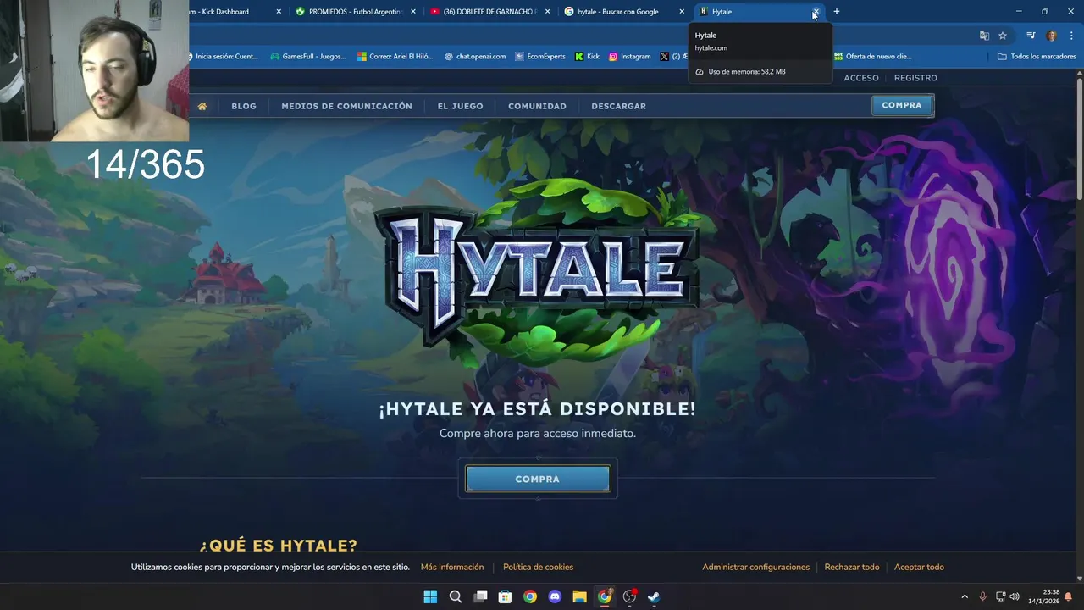Open the Chrome profile avatar
This screenshot has height=610, width=1084.
(x=1052, y=36)
